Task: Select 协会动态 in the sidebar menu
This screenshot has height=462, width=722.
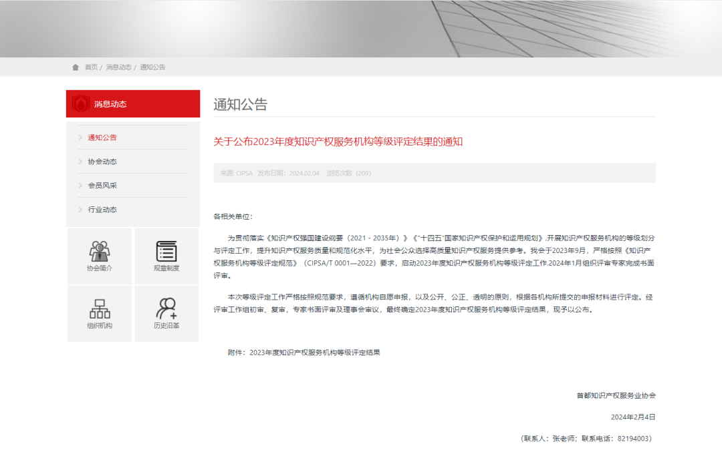Action: [102, 162]
